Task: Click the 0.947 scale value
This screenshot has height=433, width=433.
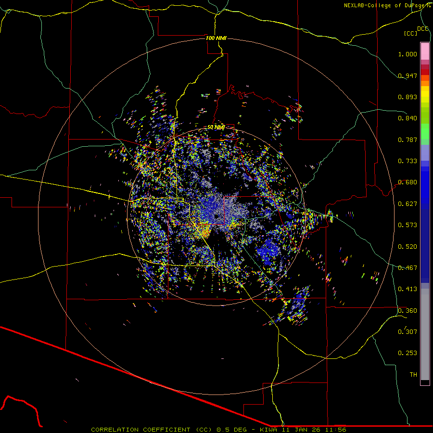Action: point(408,76)
